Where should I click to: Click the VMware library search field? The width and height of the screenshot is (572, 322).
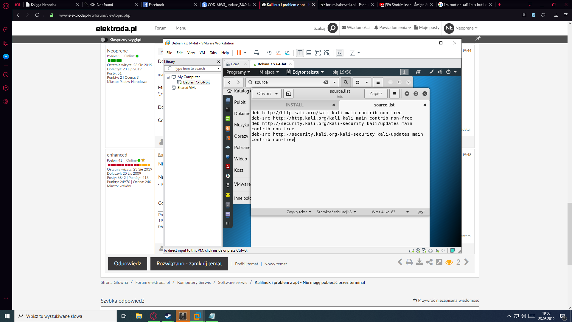[x=193, y=69]
